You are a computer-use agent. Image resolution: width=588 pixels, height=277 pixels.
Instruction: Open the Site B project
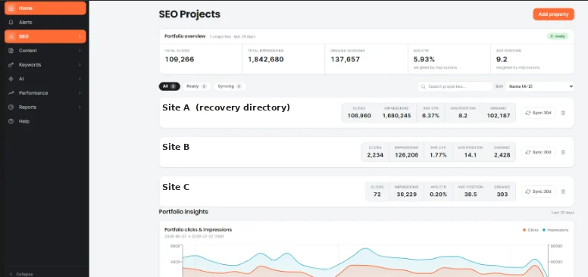(176, 147)
